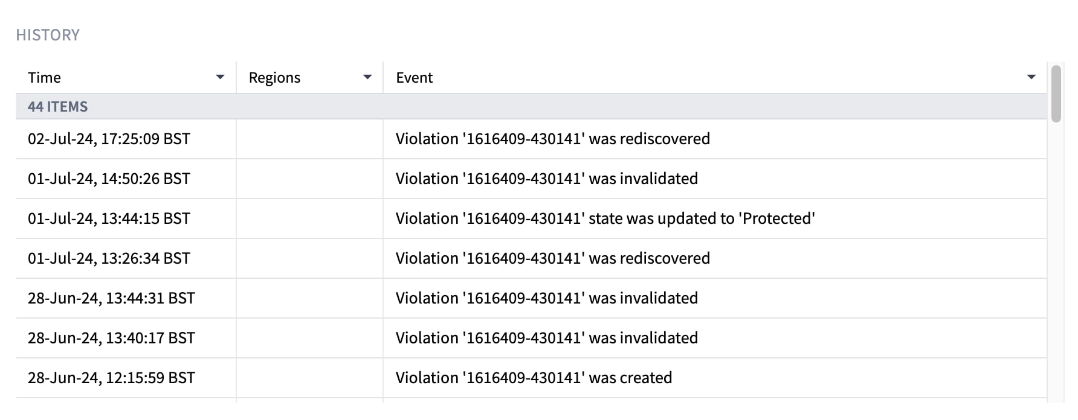This screenshot has height=420, width=1078.
Task: Click the Regions column header
Action: click(309, 77)
